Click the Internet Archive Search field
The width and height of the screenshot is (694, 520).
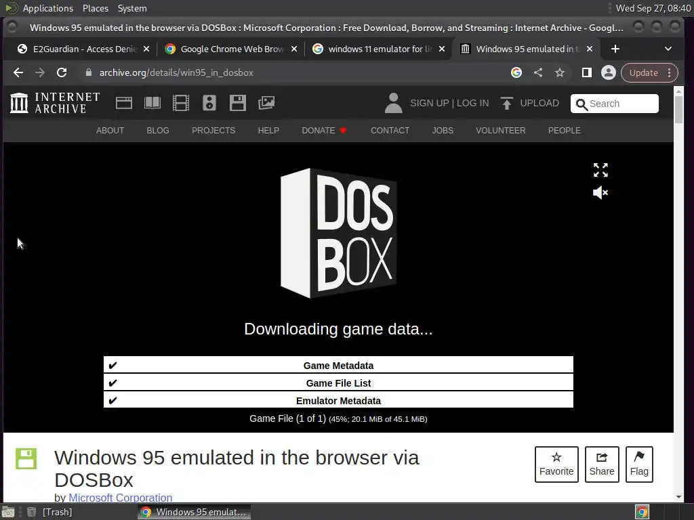click(x=614, y=104)
